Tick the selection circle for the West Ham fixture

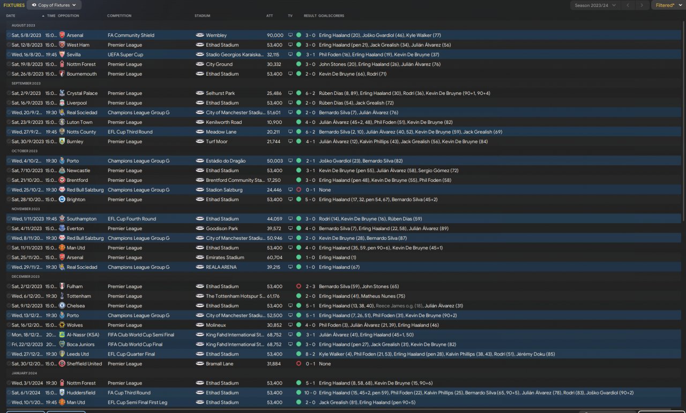9,45
